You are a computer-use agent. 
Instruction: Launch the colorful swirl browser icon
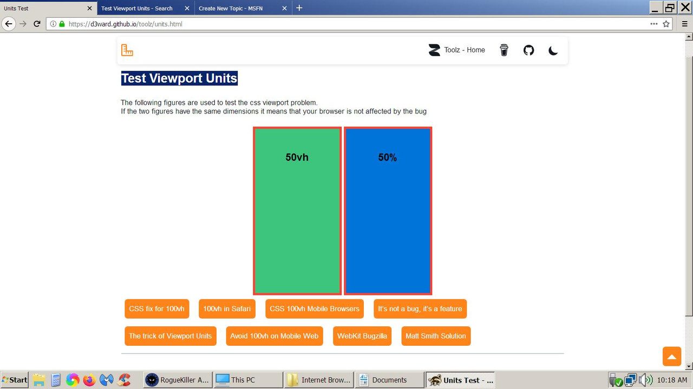pos(73,380)
